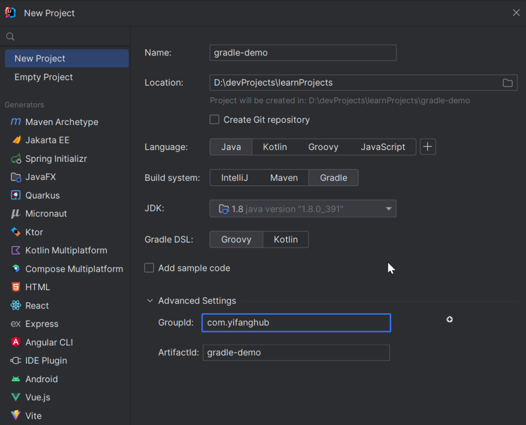Viewport: 526px width, 425px height.
Task: Choose Groovy as the language
Action: pyautogui.click(x=324, y=147)
